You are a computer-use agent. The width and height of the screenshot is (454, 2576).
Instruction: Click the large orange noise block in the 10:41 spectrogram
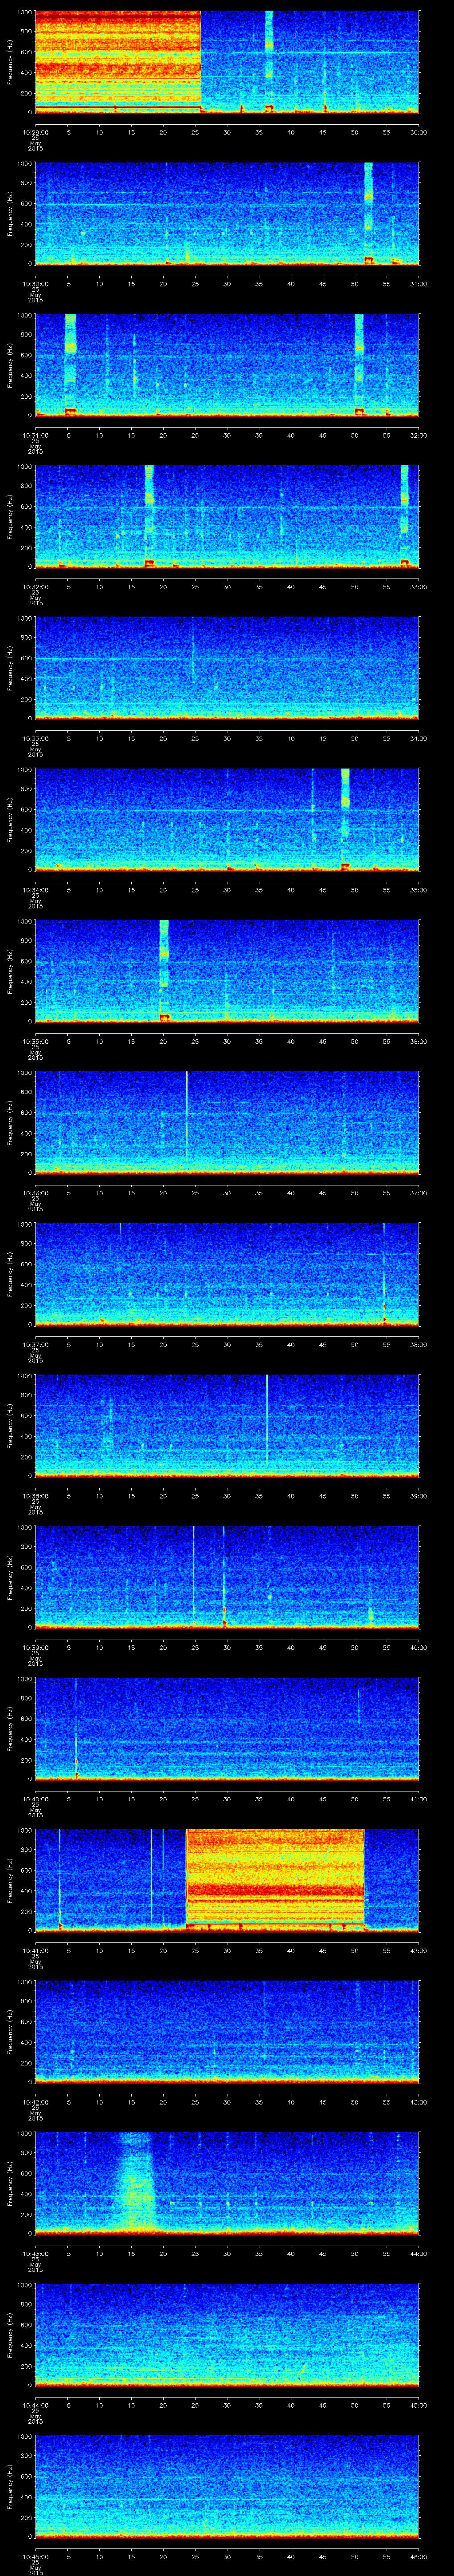point(274,1878)
